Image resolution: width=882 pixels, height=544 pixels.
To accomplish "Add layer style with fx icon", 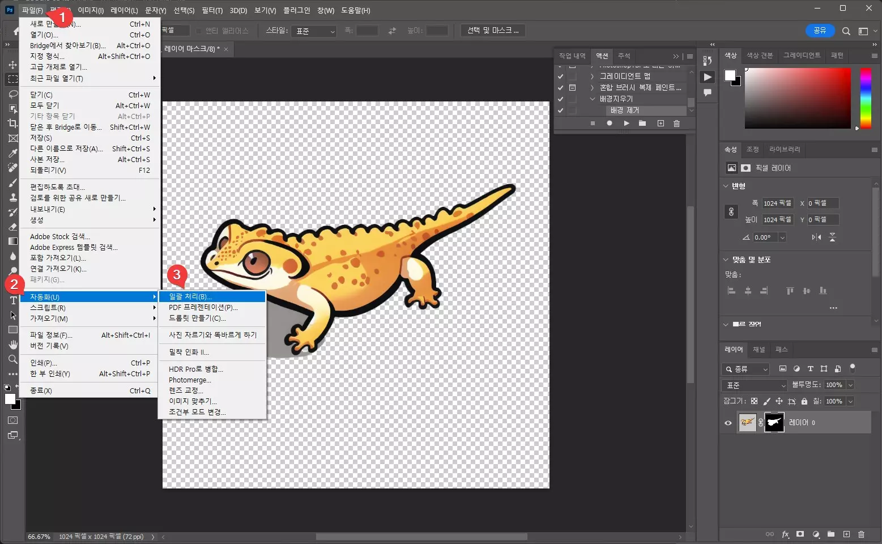I will point(785,534).
